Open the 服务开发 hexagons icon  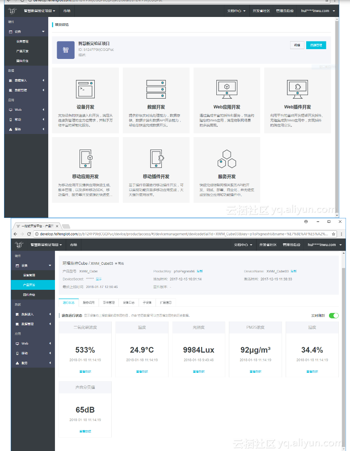tap(227, 159)
